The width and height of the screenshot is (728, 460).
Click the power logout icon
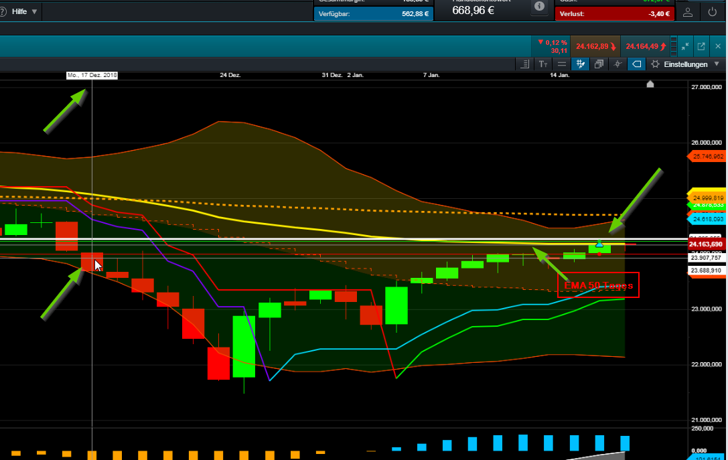(712, 13)
